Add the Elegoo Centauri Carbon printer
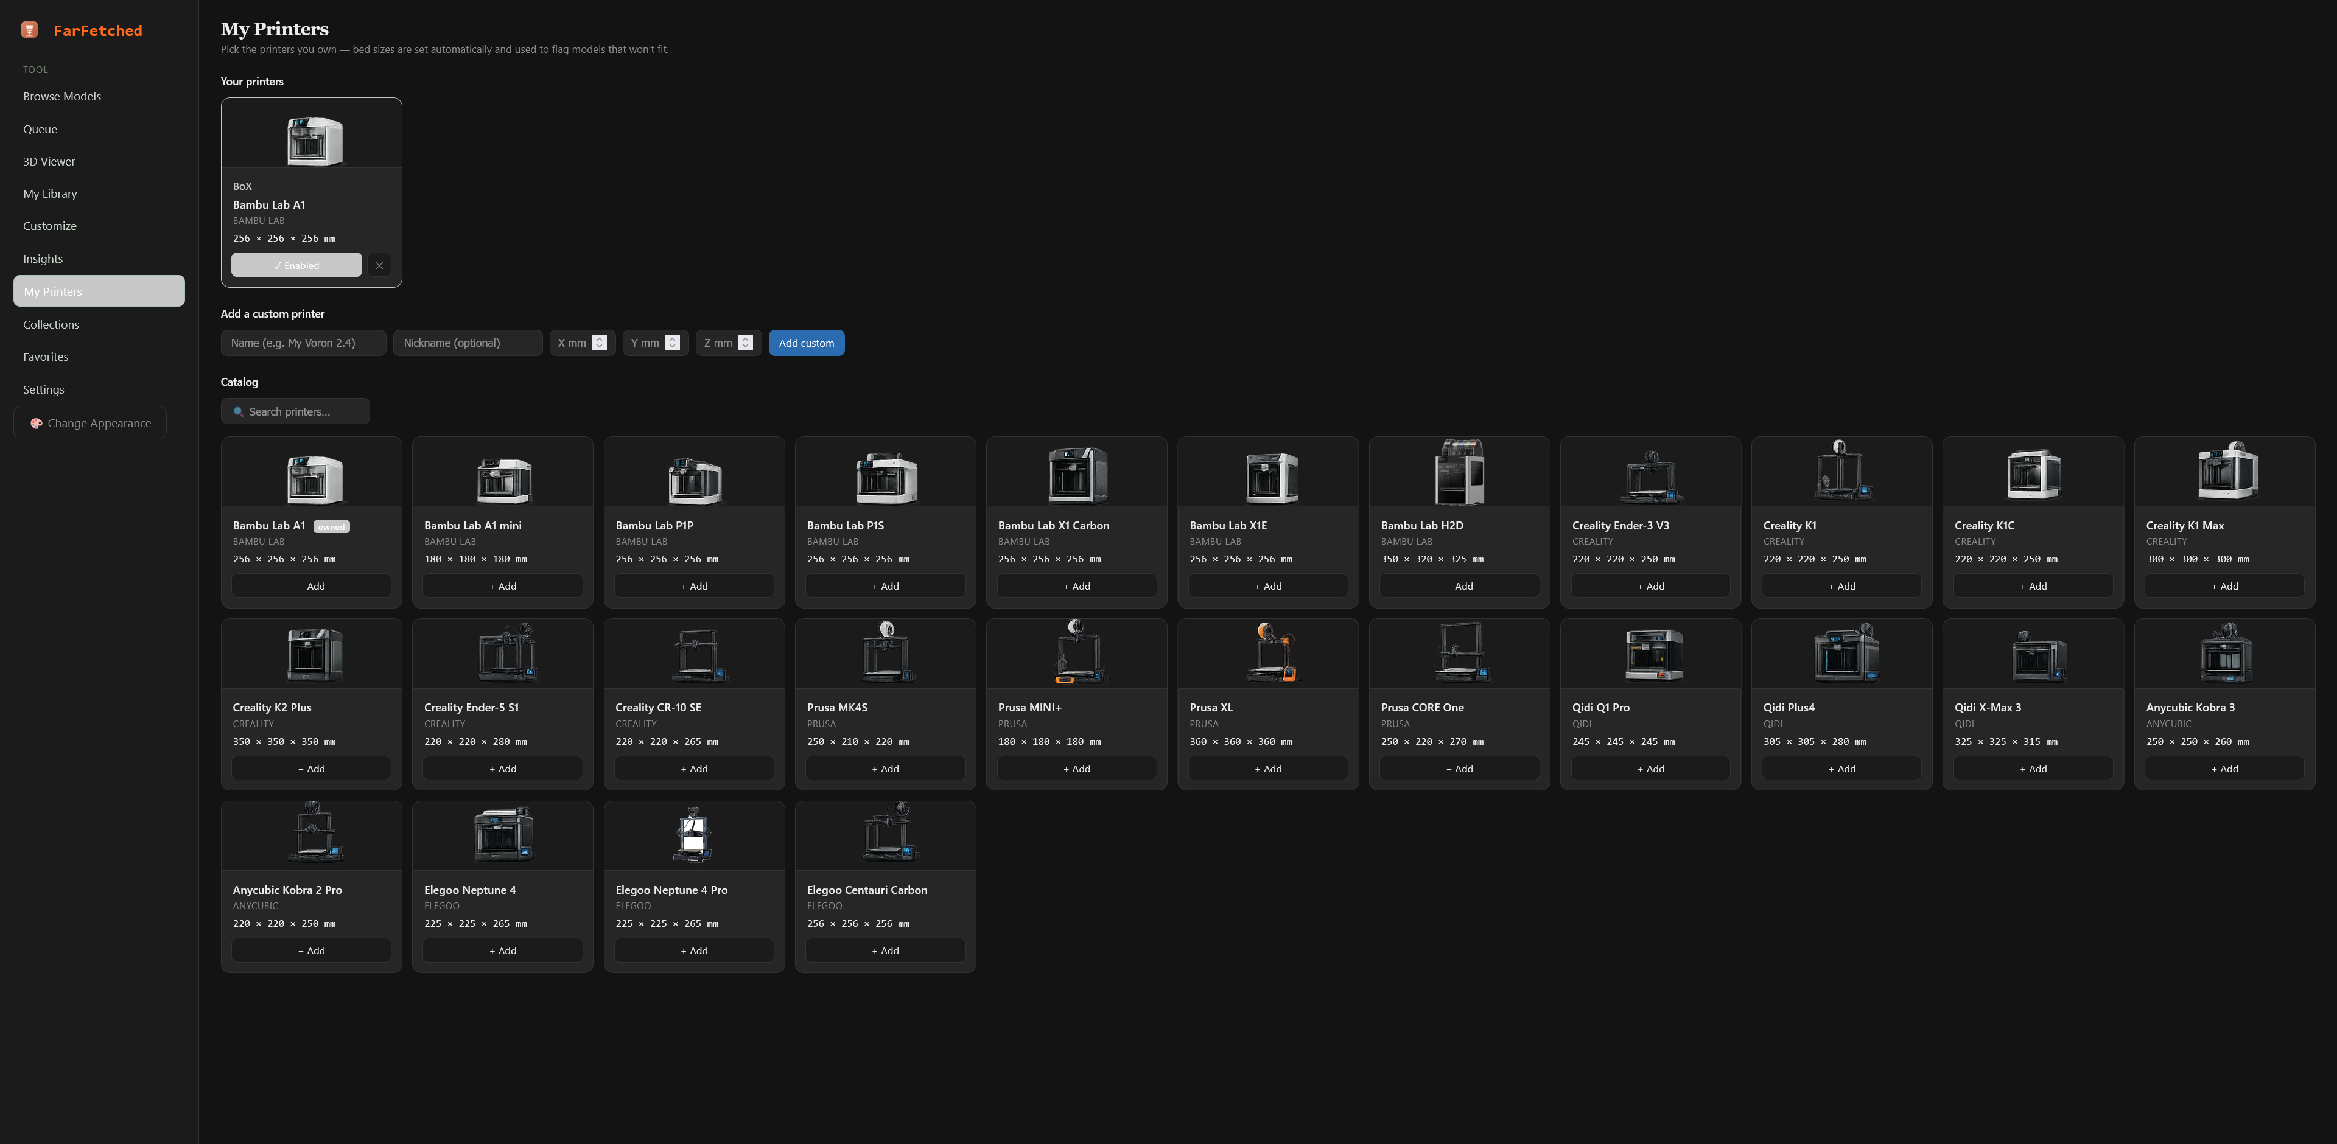2337x1144 pixels. point(886,950)
